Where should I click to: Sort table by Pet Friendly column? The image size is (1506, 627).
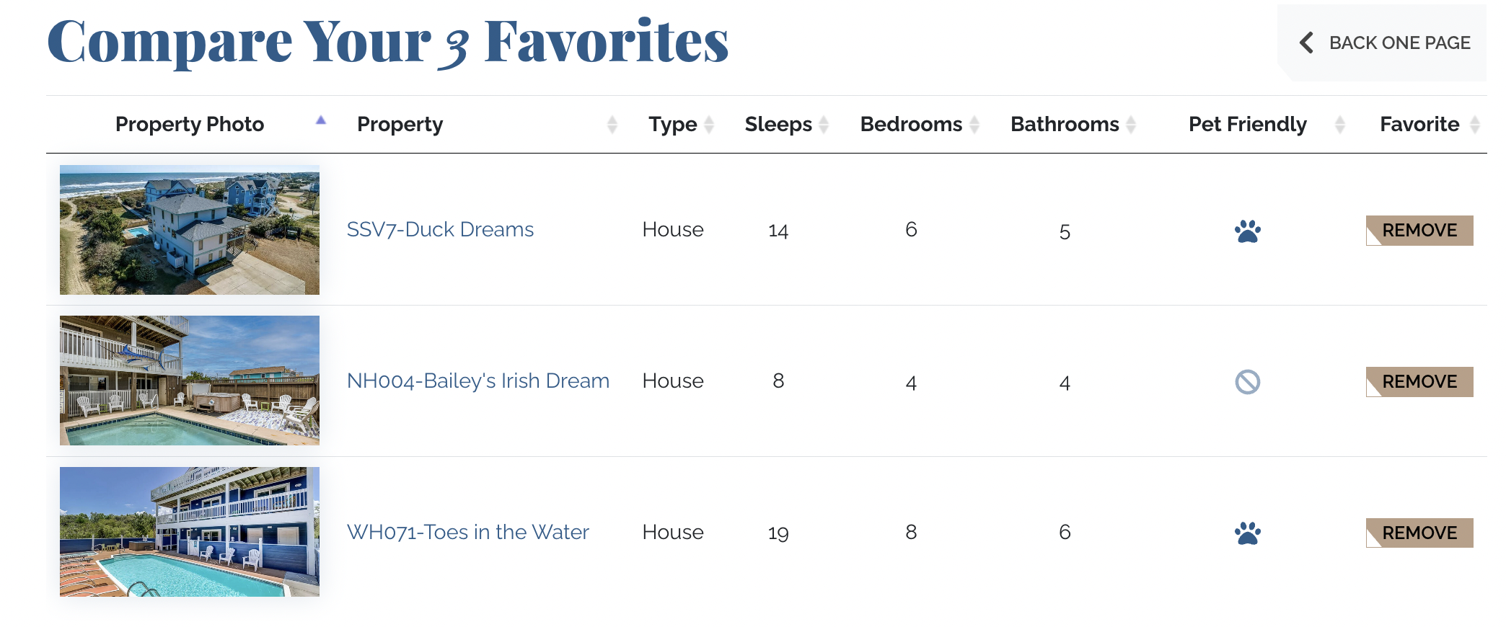point(1247,125)
